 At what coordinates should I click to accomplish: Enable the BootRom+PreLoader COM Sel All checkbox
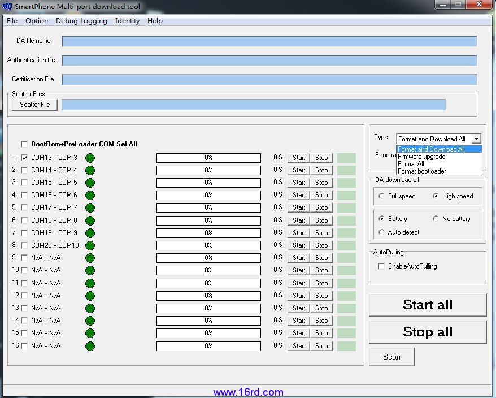coord(24,144)
